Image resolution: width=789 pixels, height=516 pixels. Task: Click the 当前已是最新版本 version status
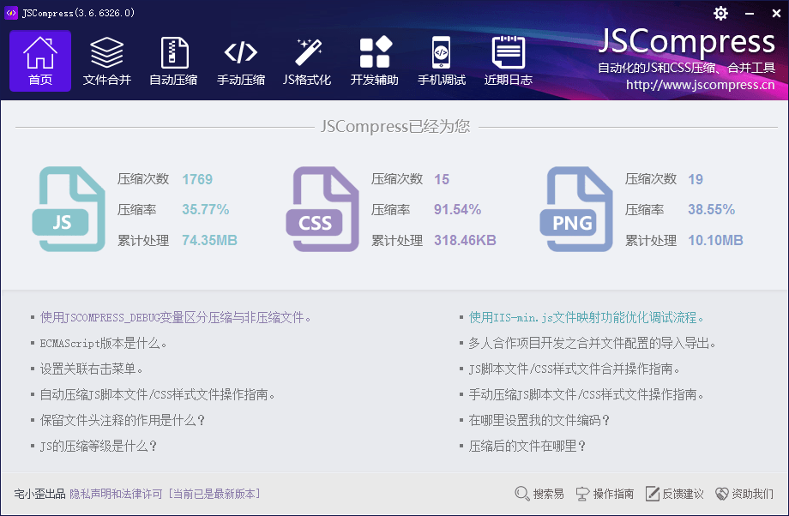(214, 494)
